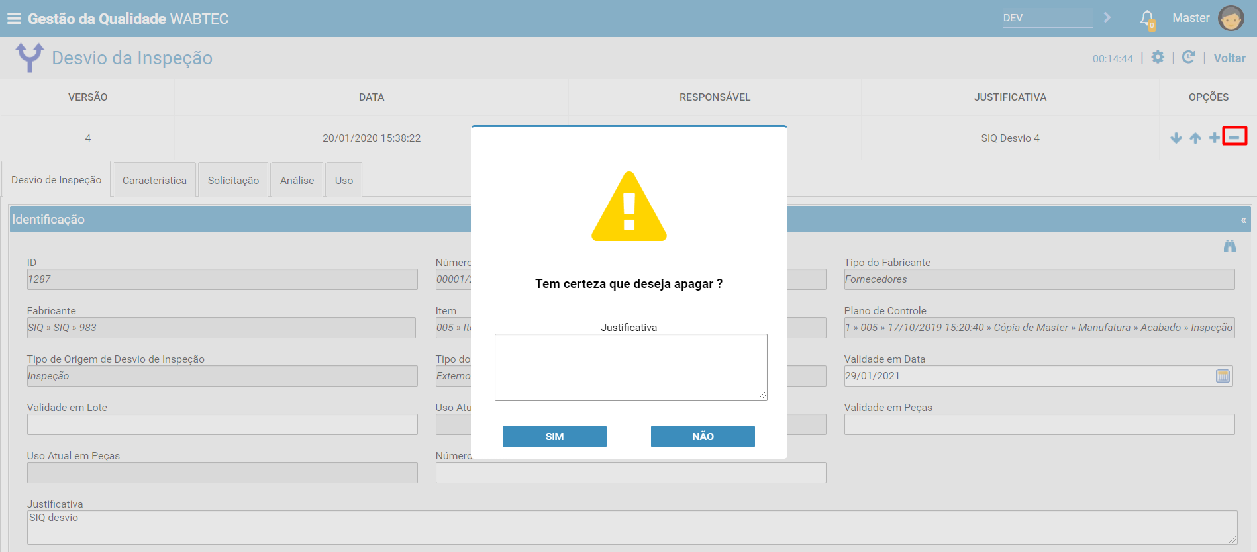Screen dimensions: 1257x552
Task: Open the Master user avatar
Action: [x=1231, y=19]
